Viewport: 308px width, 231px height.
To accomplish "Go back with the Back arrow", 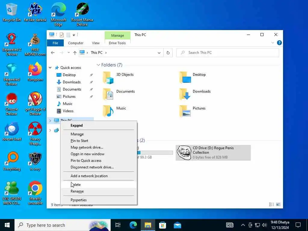I will tap(53, 53).
